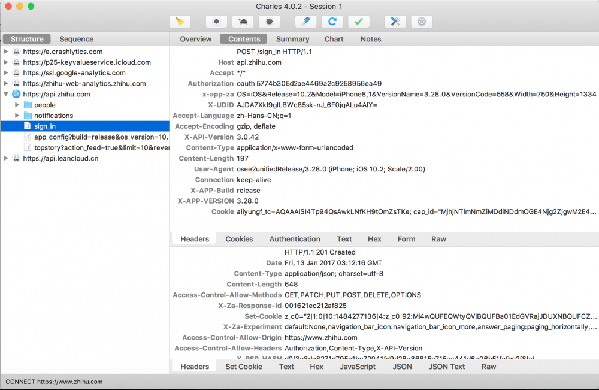Click the Repeat request refresh icon
Viewport: 599px width, 390px height.
pos(332,22)
